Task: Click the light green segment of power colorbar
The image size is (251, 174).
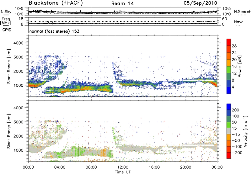Action: pos(229,70)
